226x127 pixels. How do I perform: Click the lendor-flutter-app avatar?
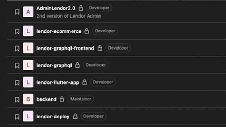coord(28,82)
